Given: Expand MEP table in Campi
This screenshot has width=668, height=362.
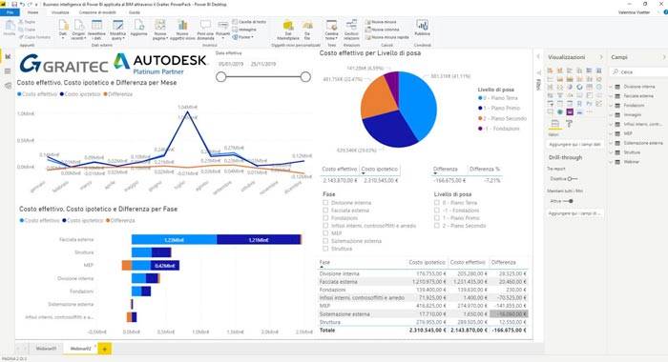Looking at the screenshot, I should [611, 133].
